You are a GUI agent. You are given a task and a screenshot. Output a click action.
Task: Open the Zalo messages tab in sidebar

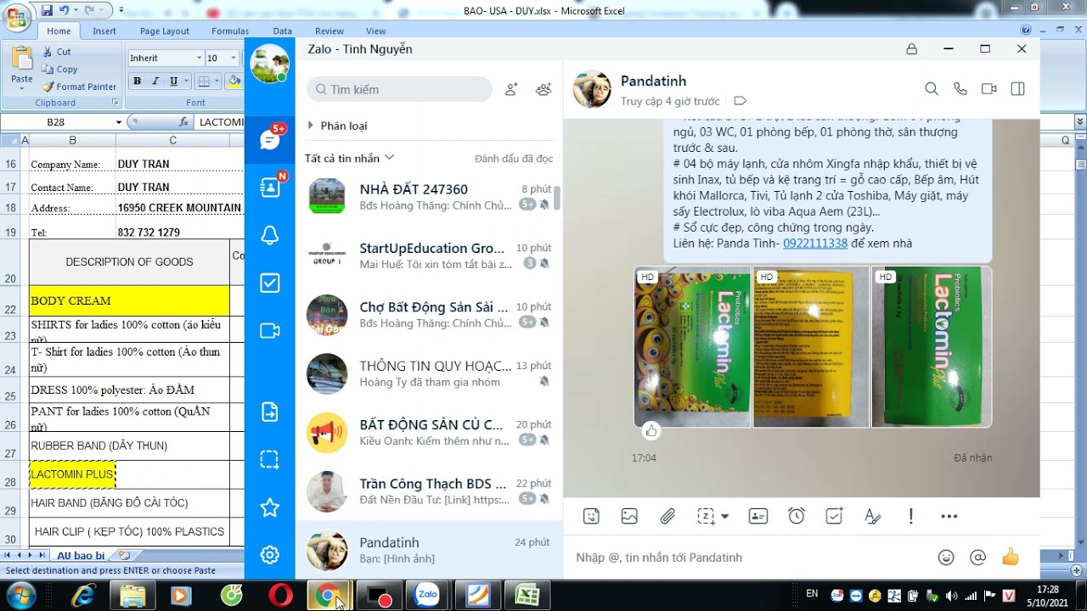270,139
